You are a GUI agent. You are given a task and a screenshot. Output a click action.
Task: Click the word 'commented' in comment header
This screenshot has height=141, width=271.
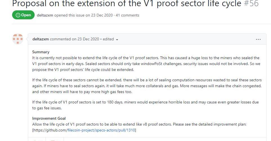[x=60, y=39]
